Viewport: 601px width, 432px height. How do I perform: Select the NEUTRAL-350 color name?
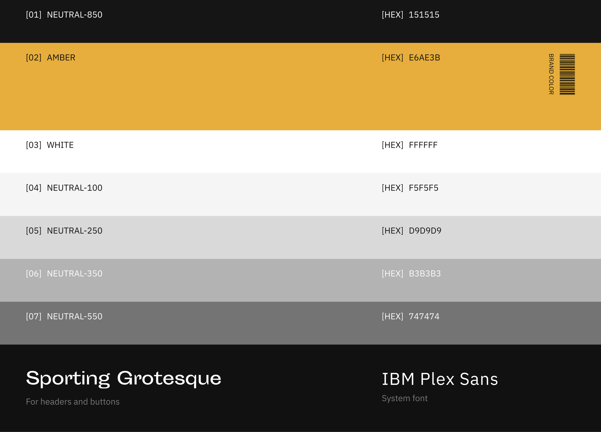click(74, 274)
